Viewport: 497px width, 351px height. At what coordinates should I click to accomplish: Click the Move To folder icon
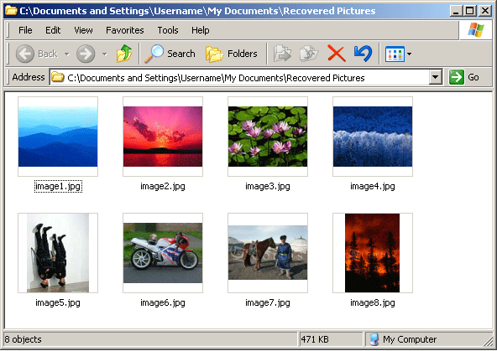pyautogui.click(x=282, y=54)
